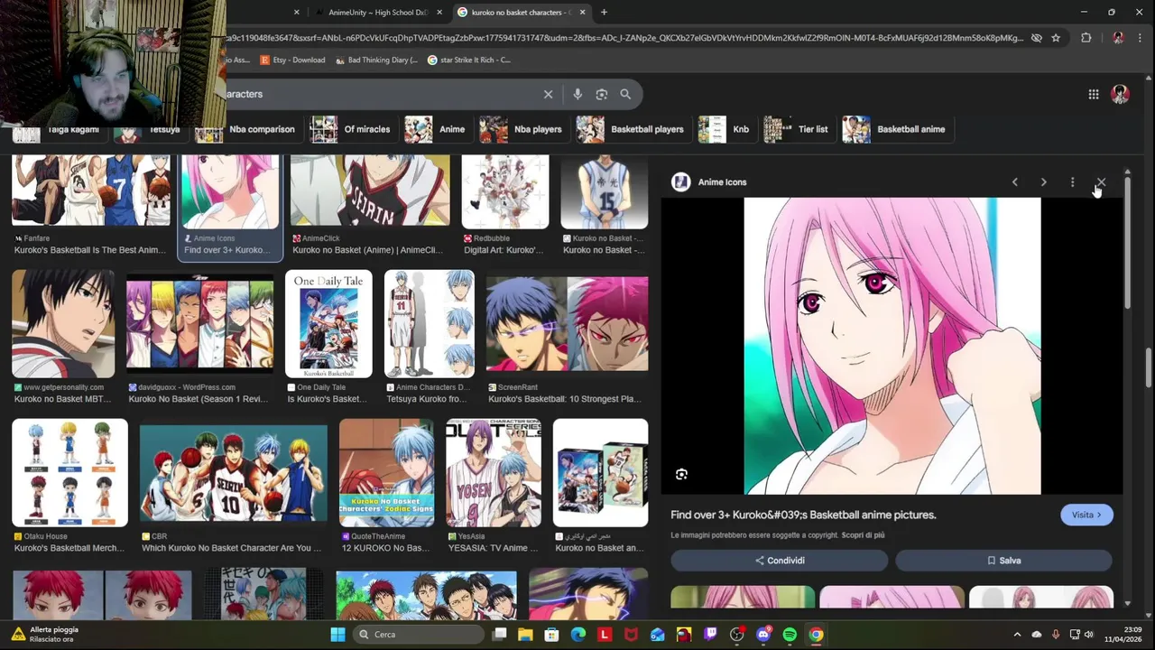Bookmark this page with the star icon

pos(1056,38)
